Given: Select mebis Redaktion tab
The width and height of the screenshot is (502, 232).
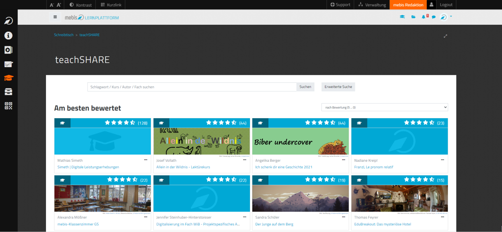Looking at the screenshot, I should click(408, 5).
